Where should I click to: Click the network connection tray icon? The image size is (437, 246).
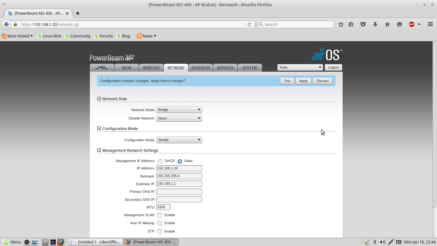pyautogui.click(x=391, y=242)
